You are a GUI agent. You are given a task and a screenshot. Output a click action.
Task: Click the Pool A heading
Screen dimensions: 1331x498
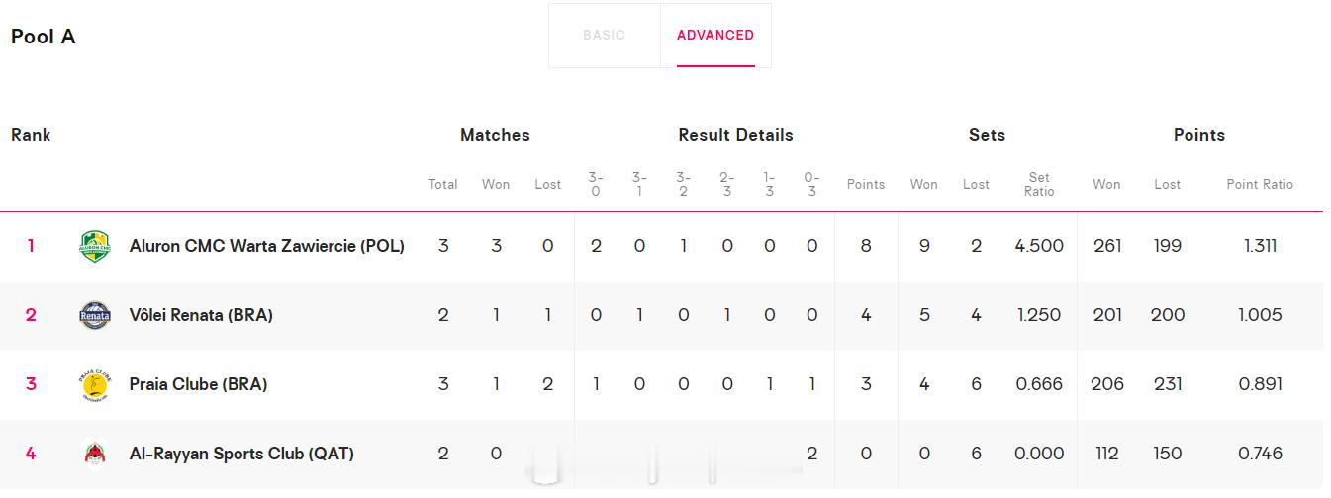pos(44,37)
